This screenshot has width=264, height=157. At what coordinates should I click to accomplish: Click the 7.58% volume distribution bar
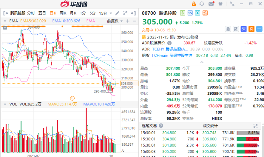248,145
